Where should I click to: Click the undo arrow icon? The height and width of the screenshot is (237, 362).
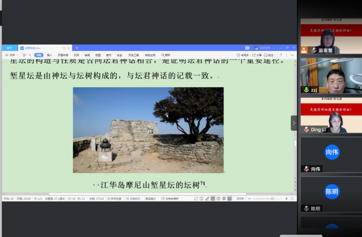[24, 55]
